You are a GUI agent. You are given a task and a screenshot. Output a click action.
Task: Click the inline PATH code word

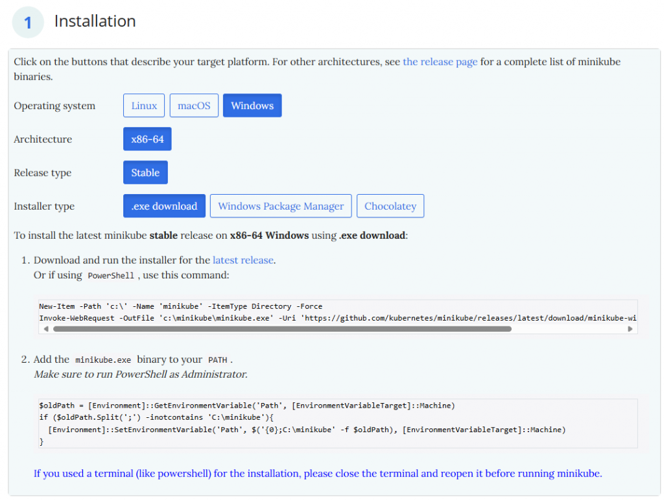click(218, 360)
